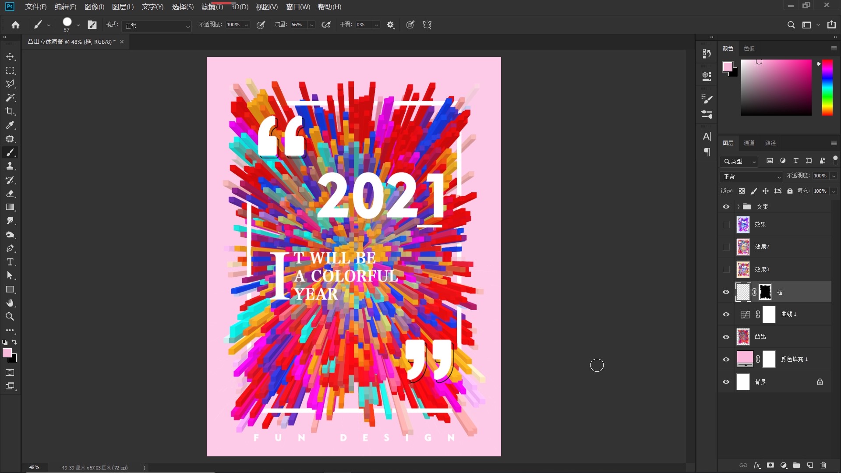Expand the 文案 layer group
This screenshot has width=841, height=473.
click(738, 207)
